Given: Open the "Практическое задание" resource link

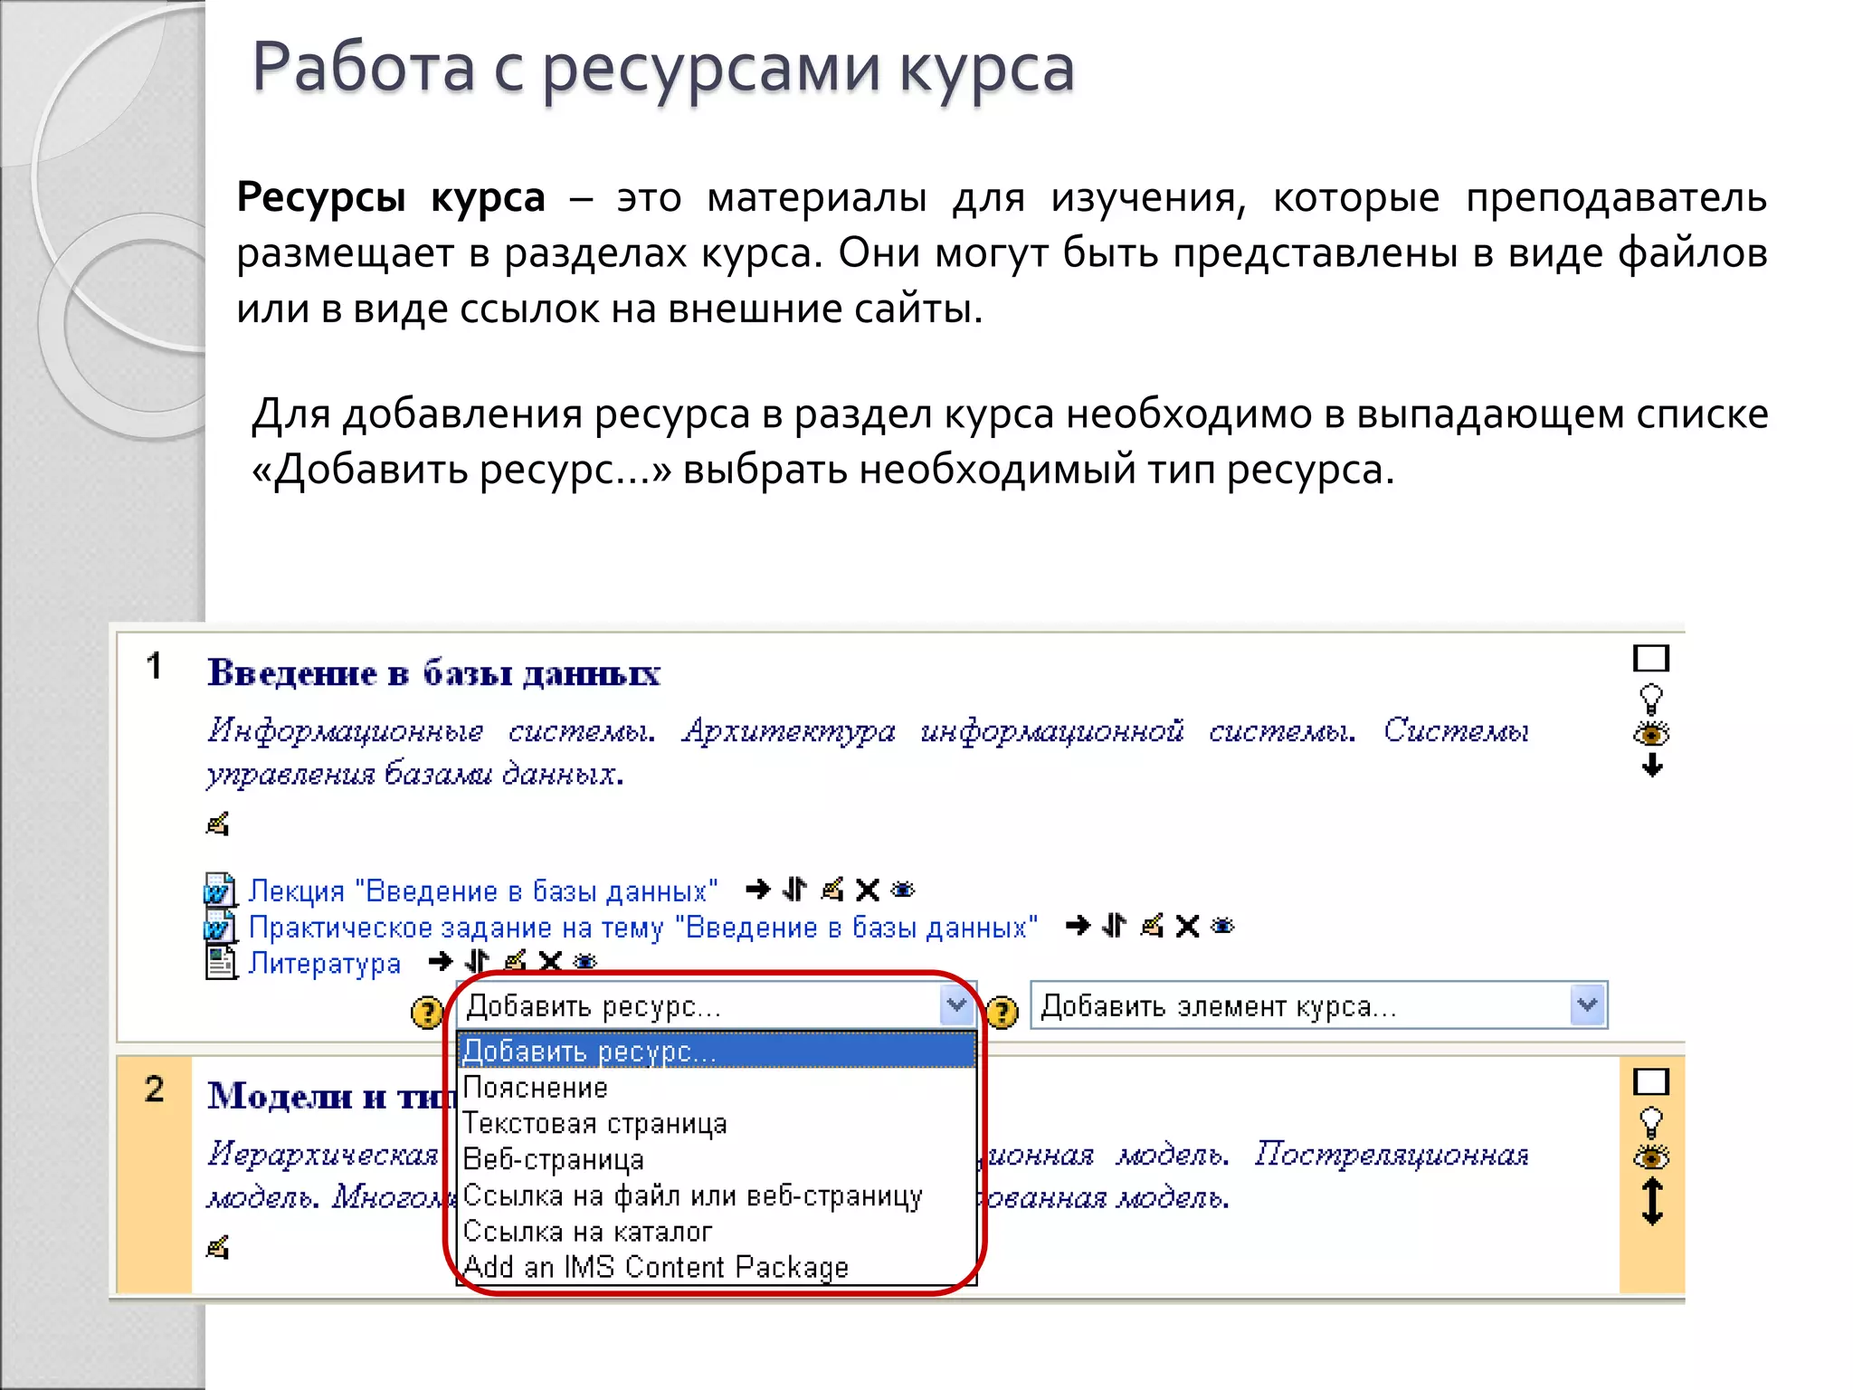Looking at the screenshot, I should tap(643, 928).
